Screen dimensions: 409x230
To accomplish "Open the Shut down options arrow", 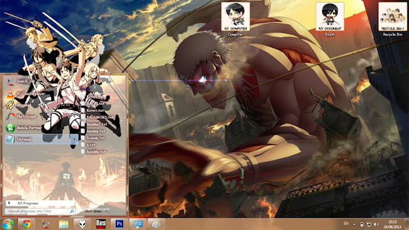I will coord(107,211).
